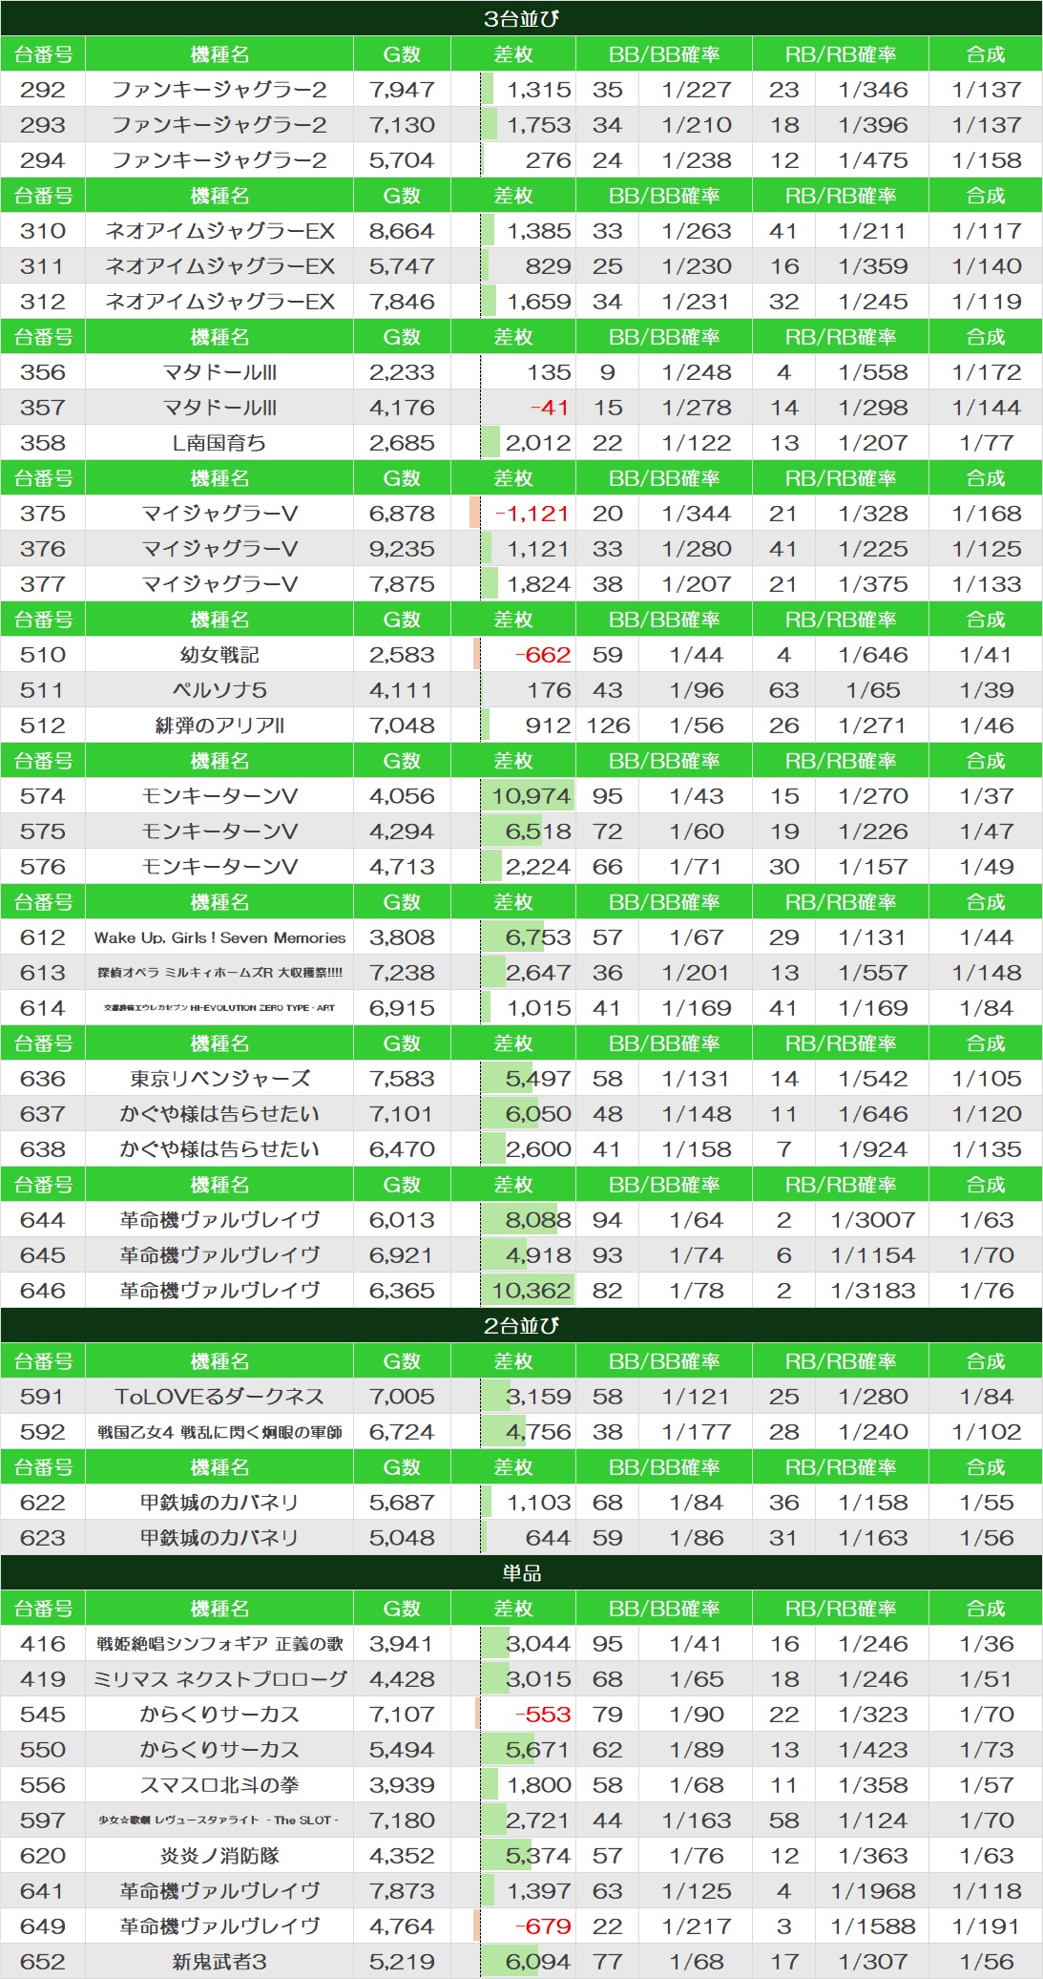Select the 1/3007 RB rate for machine 644
This screenshot has width=1043, height=1979.
873,1220
